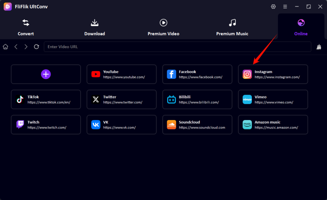Open the youtube.com URL link

pos(124,77)
